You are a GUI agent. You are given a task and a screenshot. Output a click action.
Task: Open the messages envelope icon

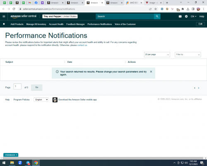(x=180, y=16)
